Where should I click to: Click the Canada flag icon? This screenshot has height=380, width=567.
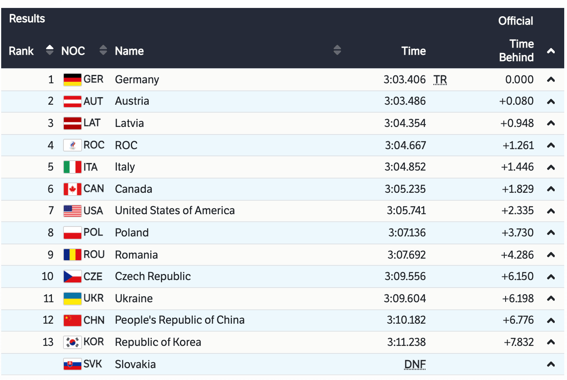[x=73, y=189]
